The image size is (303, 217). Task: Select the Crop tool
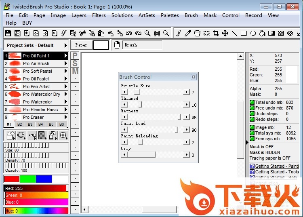click(216, 33)
